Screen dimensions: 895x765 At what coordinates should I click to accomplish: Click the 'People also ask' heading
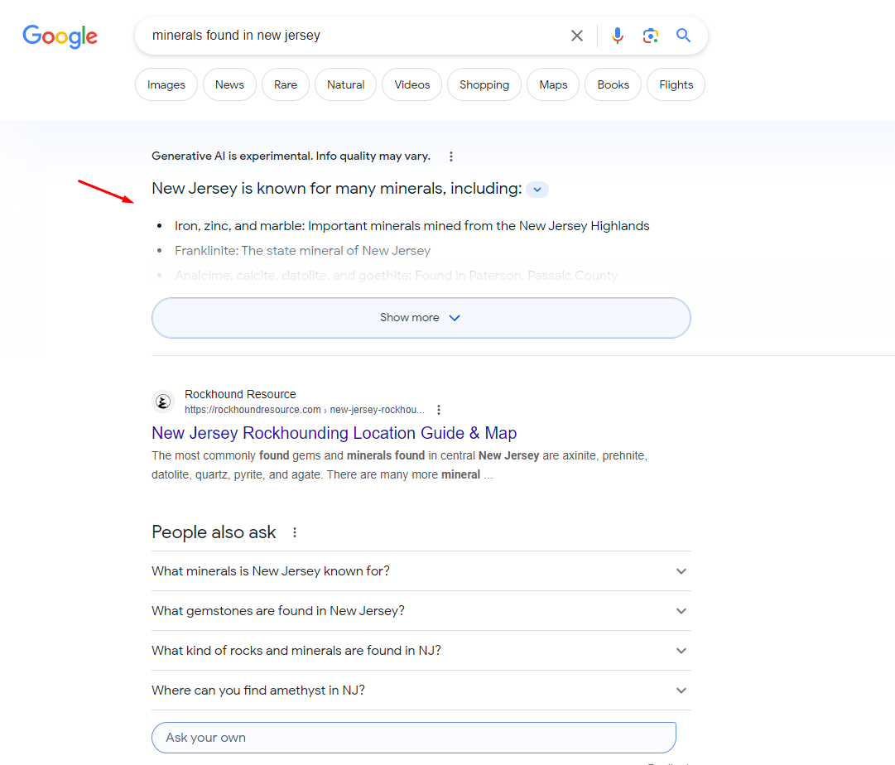[214, 532]
